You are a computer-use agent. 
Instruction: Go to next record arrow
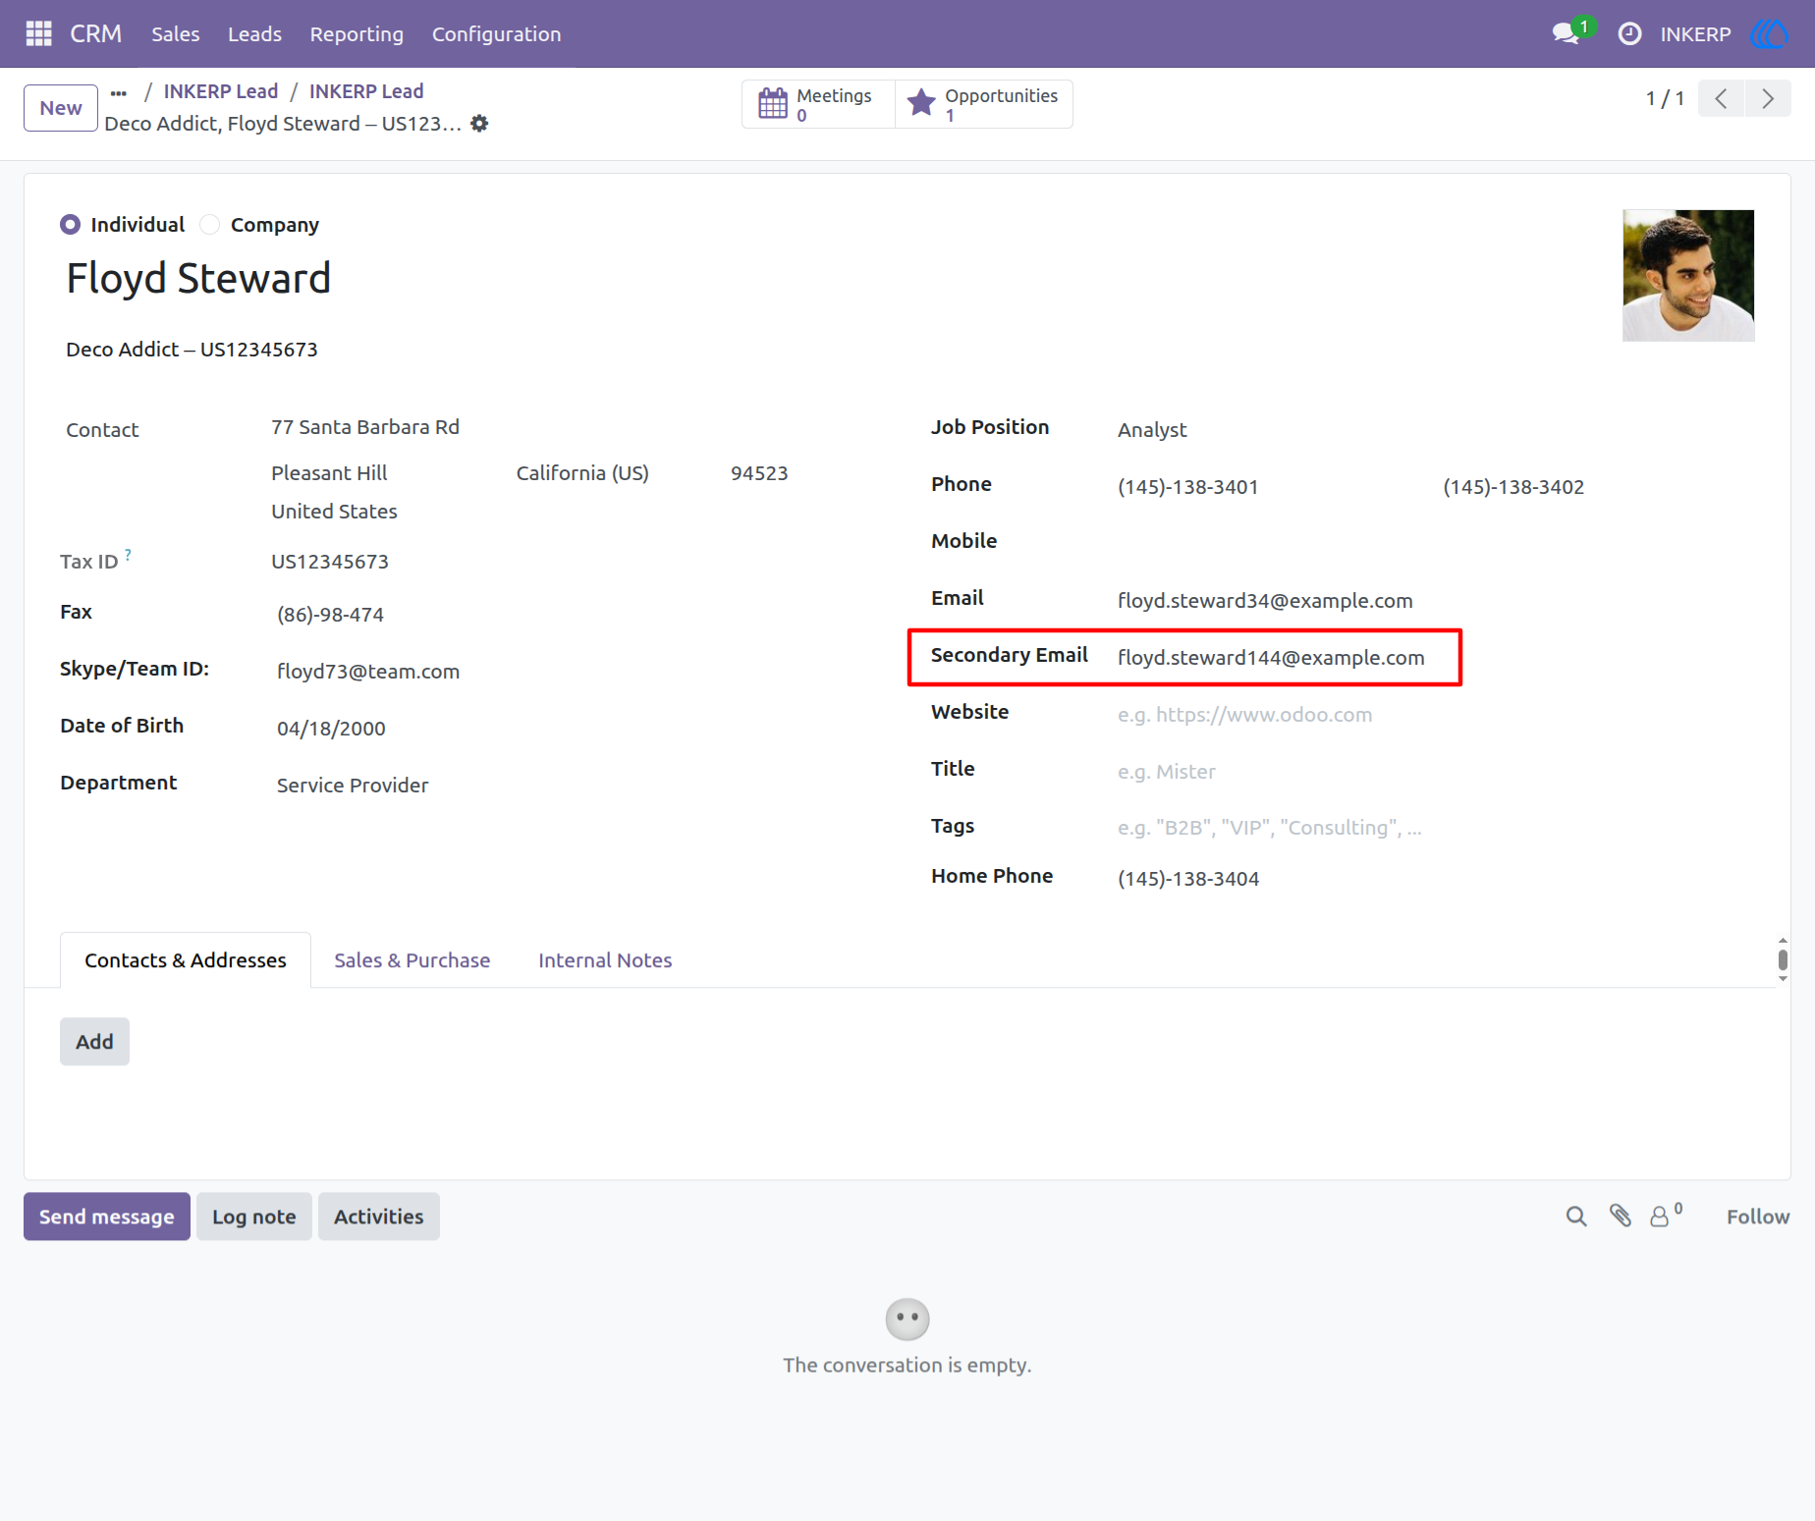pos(1768,98)
